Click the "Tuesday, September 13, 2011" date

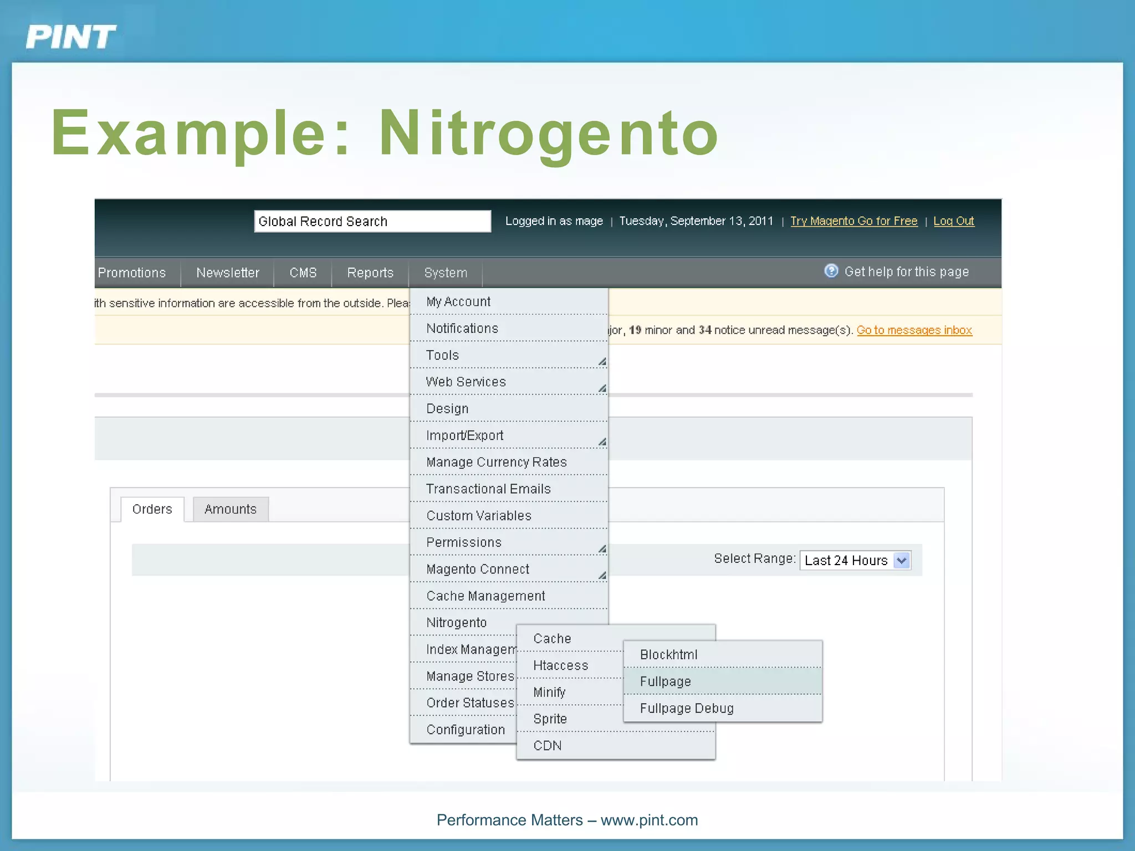(696, 221)
